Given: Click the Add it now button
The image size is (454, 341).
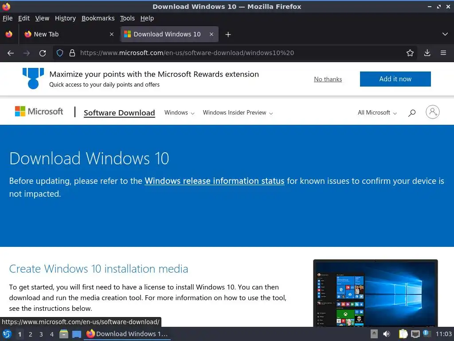Looking at the screenshot, I should [x=395, y=79].
